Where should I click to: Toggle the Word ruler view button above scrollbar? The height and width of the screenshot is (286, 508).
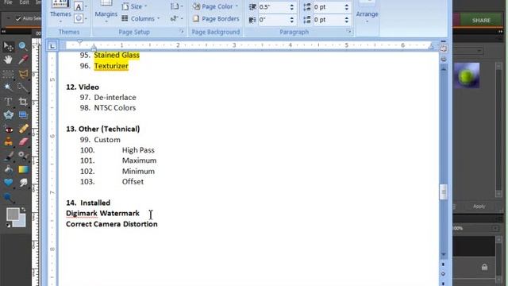444,49
